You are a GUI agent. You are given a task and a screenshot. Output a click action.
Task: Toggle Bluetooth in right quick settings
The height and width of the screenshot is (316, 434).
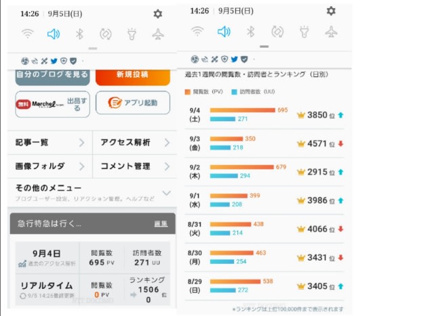(250, 32)
